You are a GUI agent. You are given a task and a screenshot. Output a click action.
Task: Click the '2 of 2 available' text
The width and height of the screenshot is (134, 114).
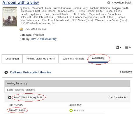(x=118, y=97)
